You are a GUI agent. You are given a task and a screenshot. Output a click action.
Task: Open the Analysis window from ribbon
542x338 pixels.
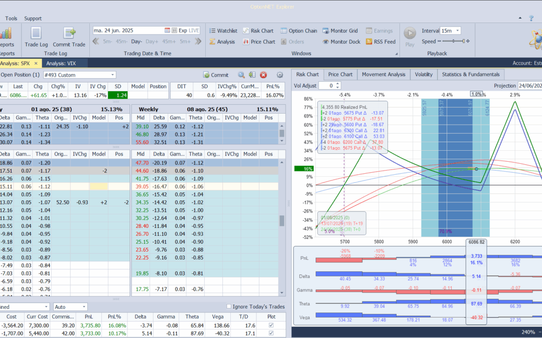pyautogui.click(x=222, y=42)
